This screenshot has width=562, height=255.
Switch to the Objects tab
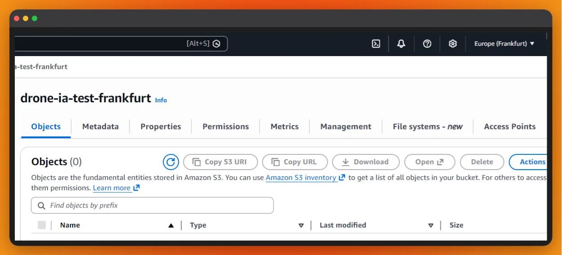click(x=46, y=127)
